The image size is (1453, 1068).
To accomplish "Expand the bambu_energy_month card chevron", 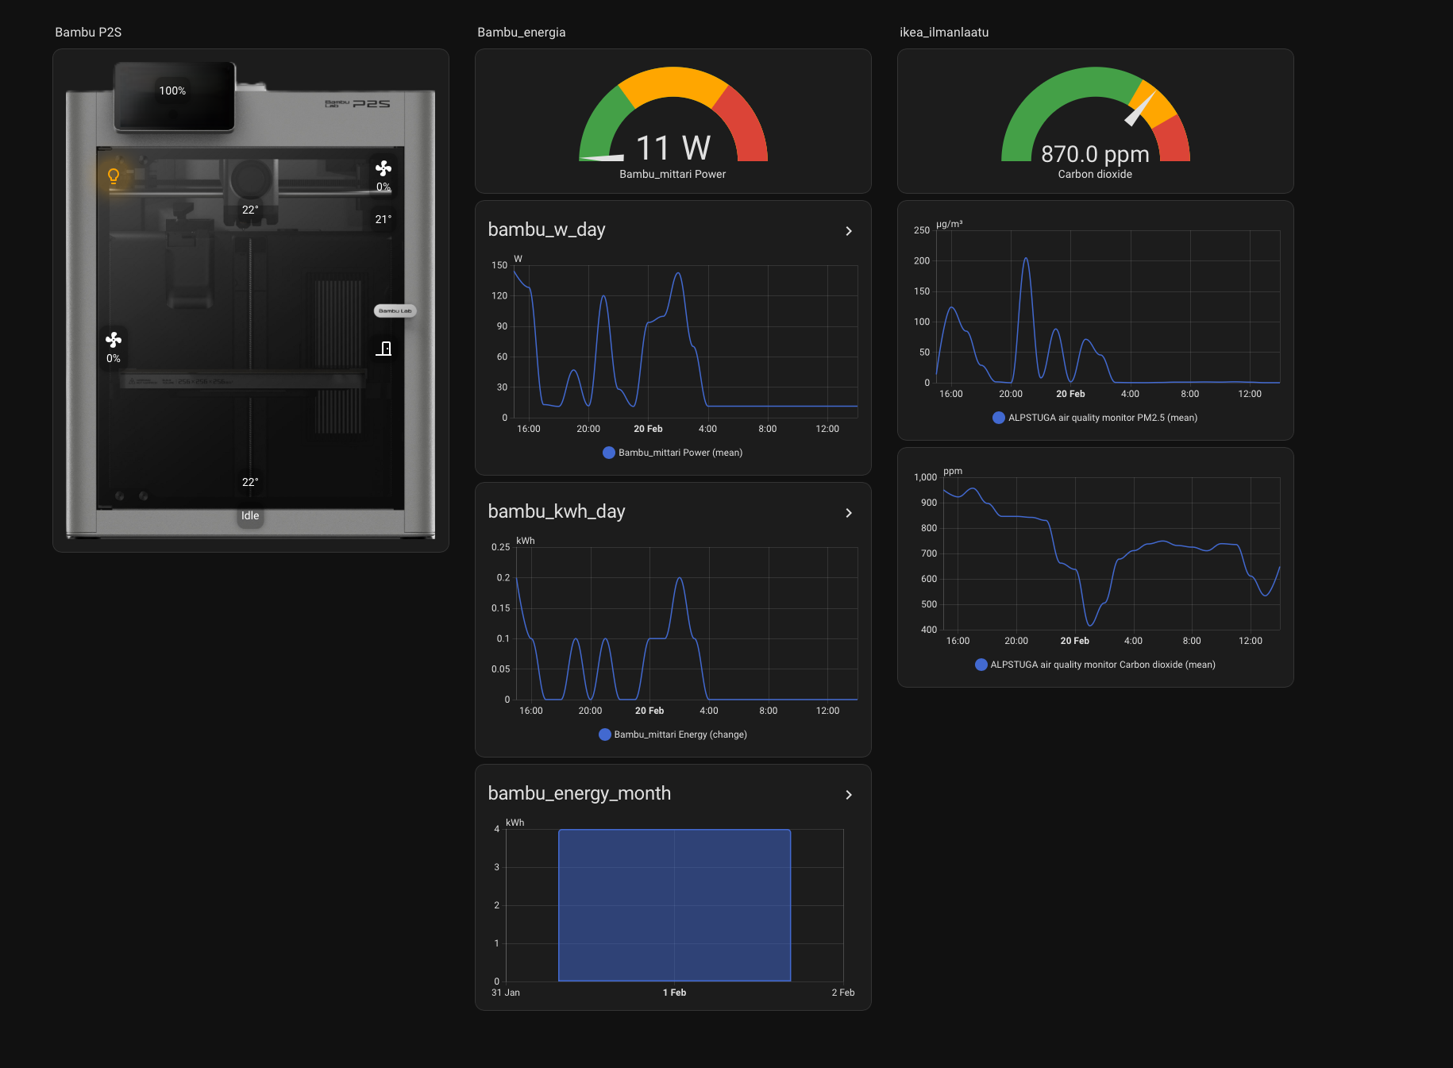I will [x=849, y=795].
